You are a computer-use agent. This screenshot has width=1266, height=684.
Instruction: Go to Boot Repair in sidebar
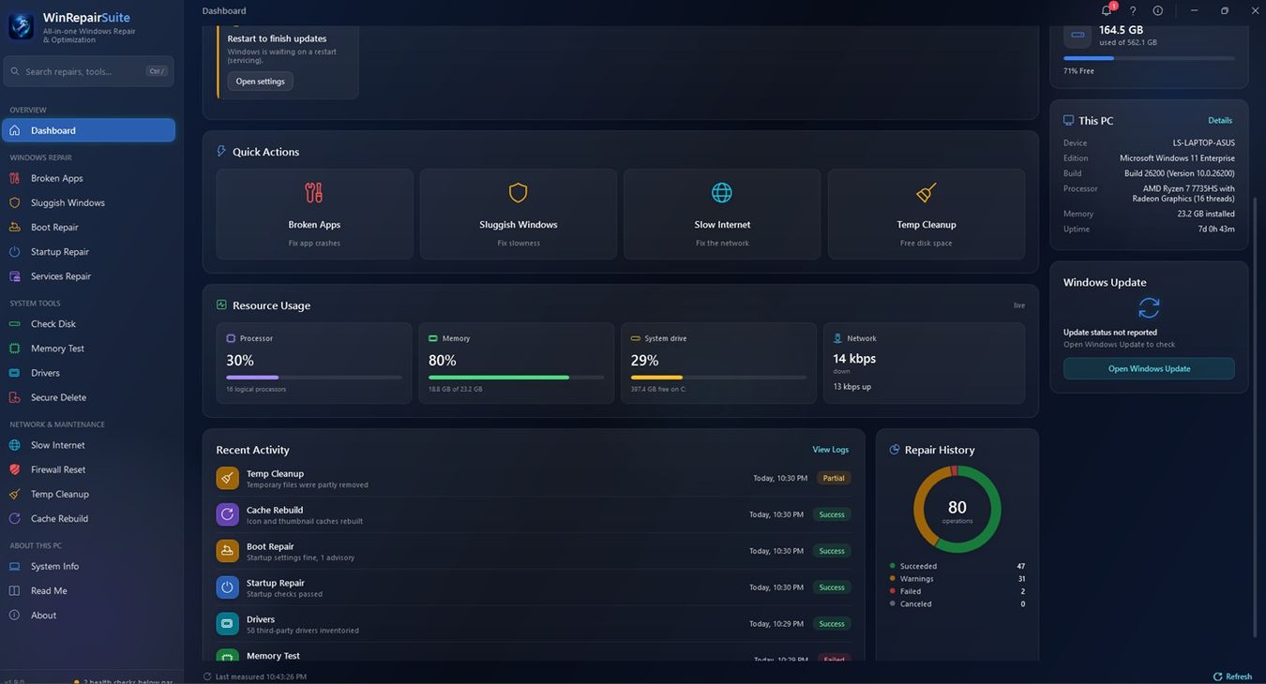(x=88, y=227)
